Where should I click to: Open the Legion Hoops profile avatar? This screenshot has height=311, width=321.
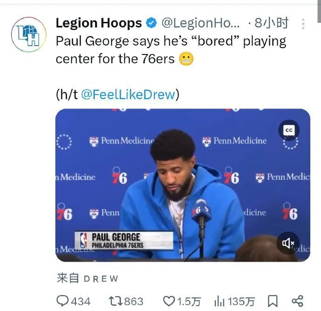tap(28, 34)
